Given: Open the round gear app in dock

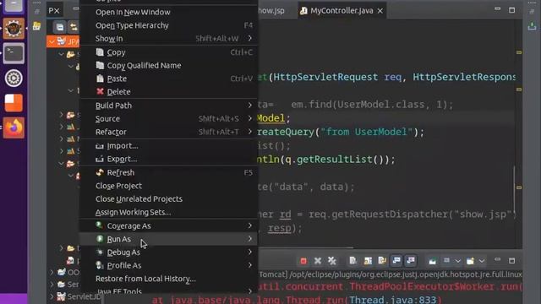Looking at the screenshot, I should 14,79.
